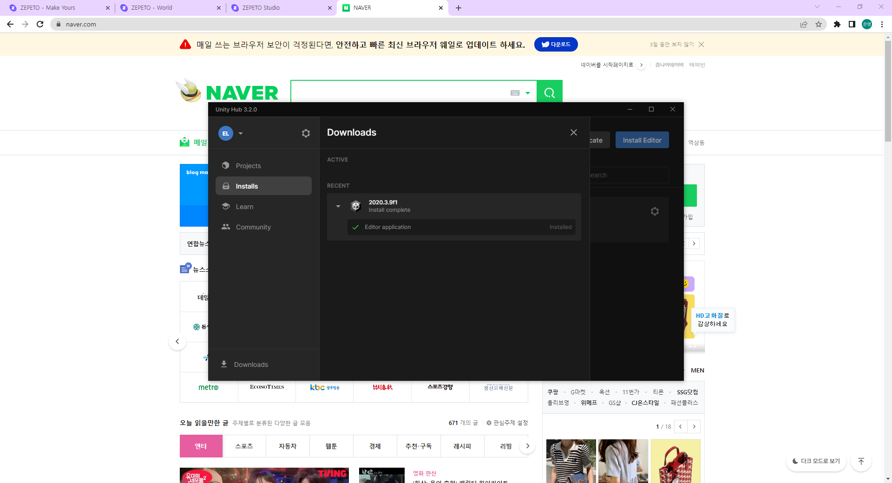The image size is (892, 483).
Task: Open Chrome three-dot menu
Action: point(882,24)
